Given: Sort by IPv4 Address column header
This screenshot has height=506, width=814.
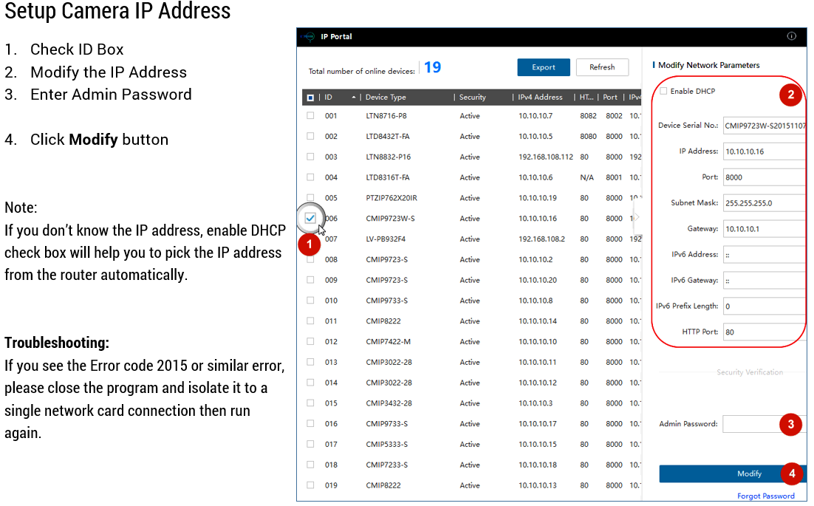Looking at the screenshot, I should (540, 98).
